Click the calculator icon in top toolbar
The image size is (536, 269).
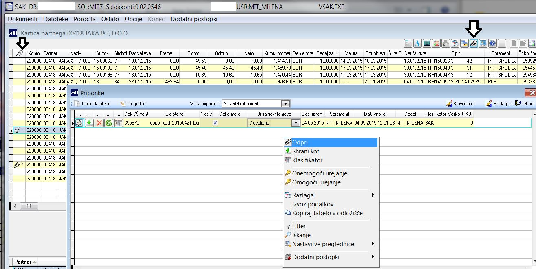pos(427,43)
